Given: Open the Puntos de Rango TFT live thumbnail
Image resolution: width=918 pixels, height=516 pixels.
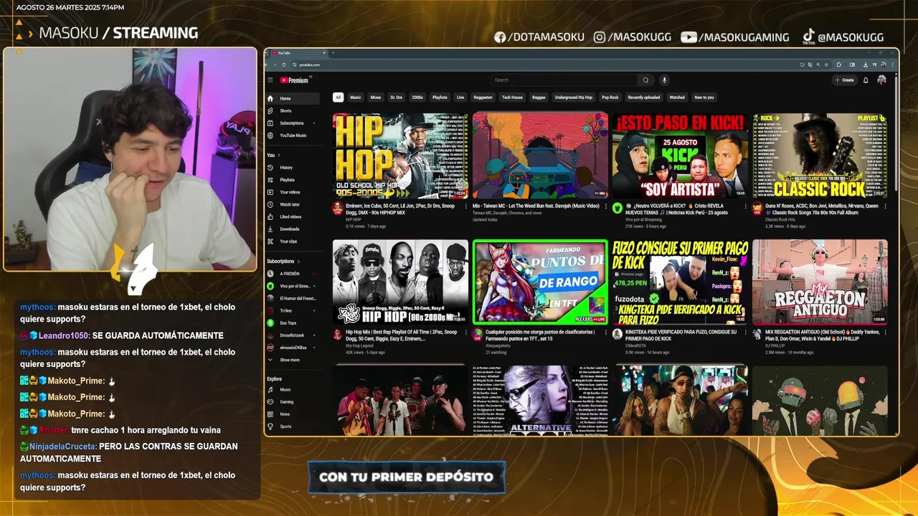Looking at the screenshot, I should coord(540,282).
